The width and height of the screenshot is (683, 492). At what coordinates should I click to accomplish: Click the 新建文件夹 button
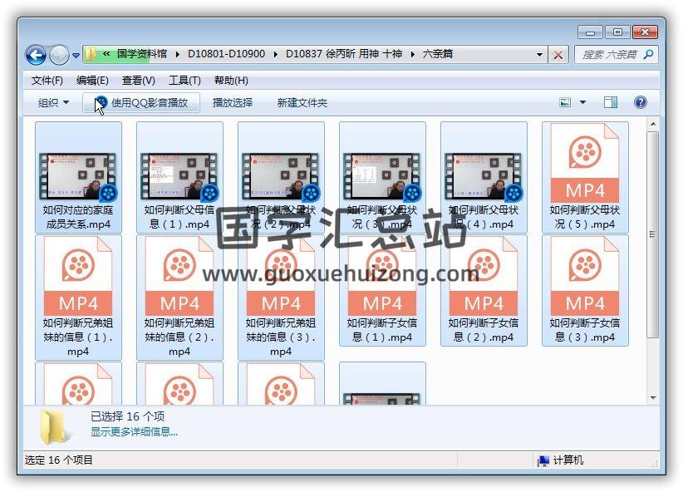[302, 102]
